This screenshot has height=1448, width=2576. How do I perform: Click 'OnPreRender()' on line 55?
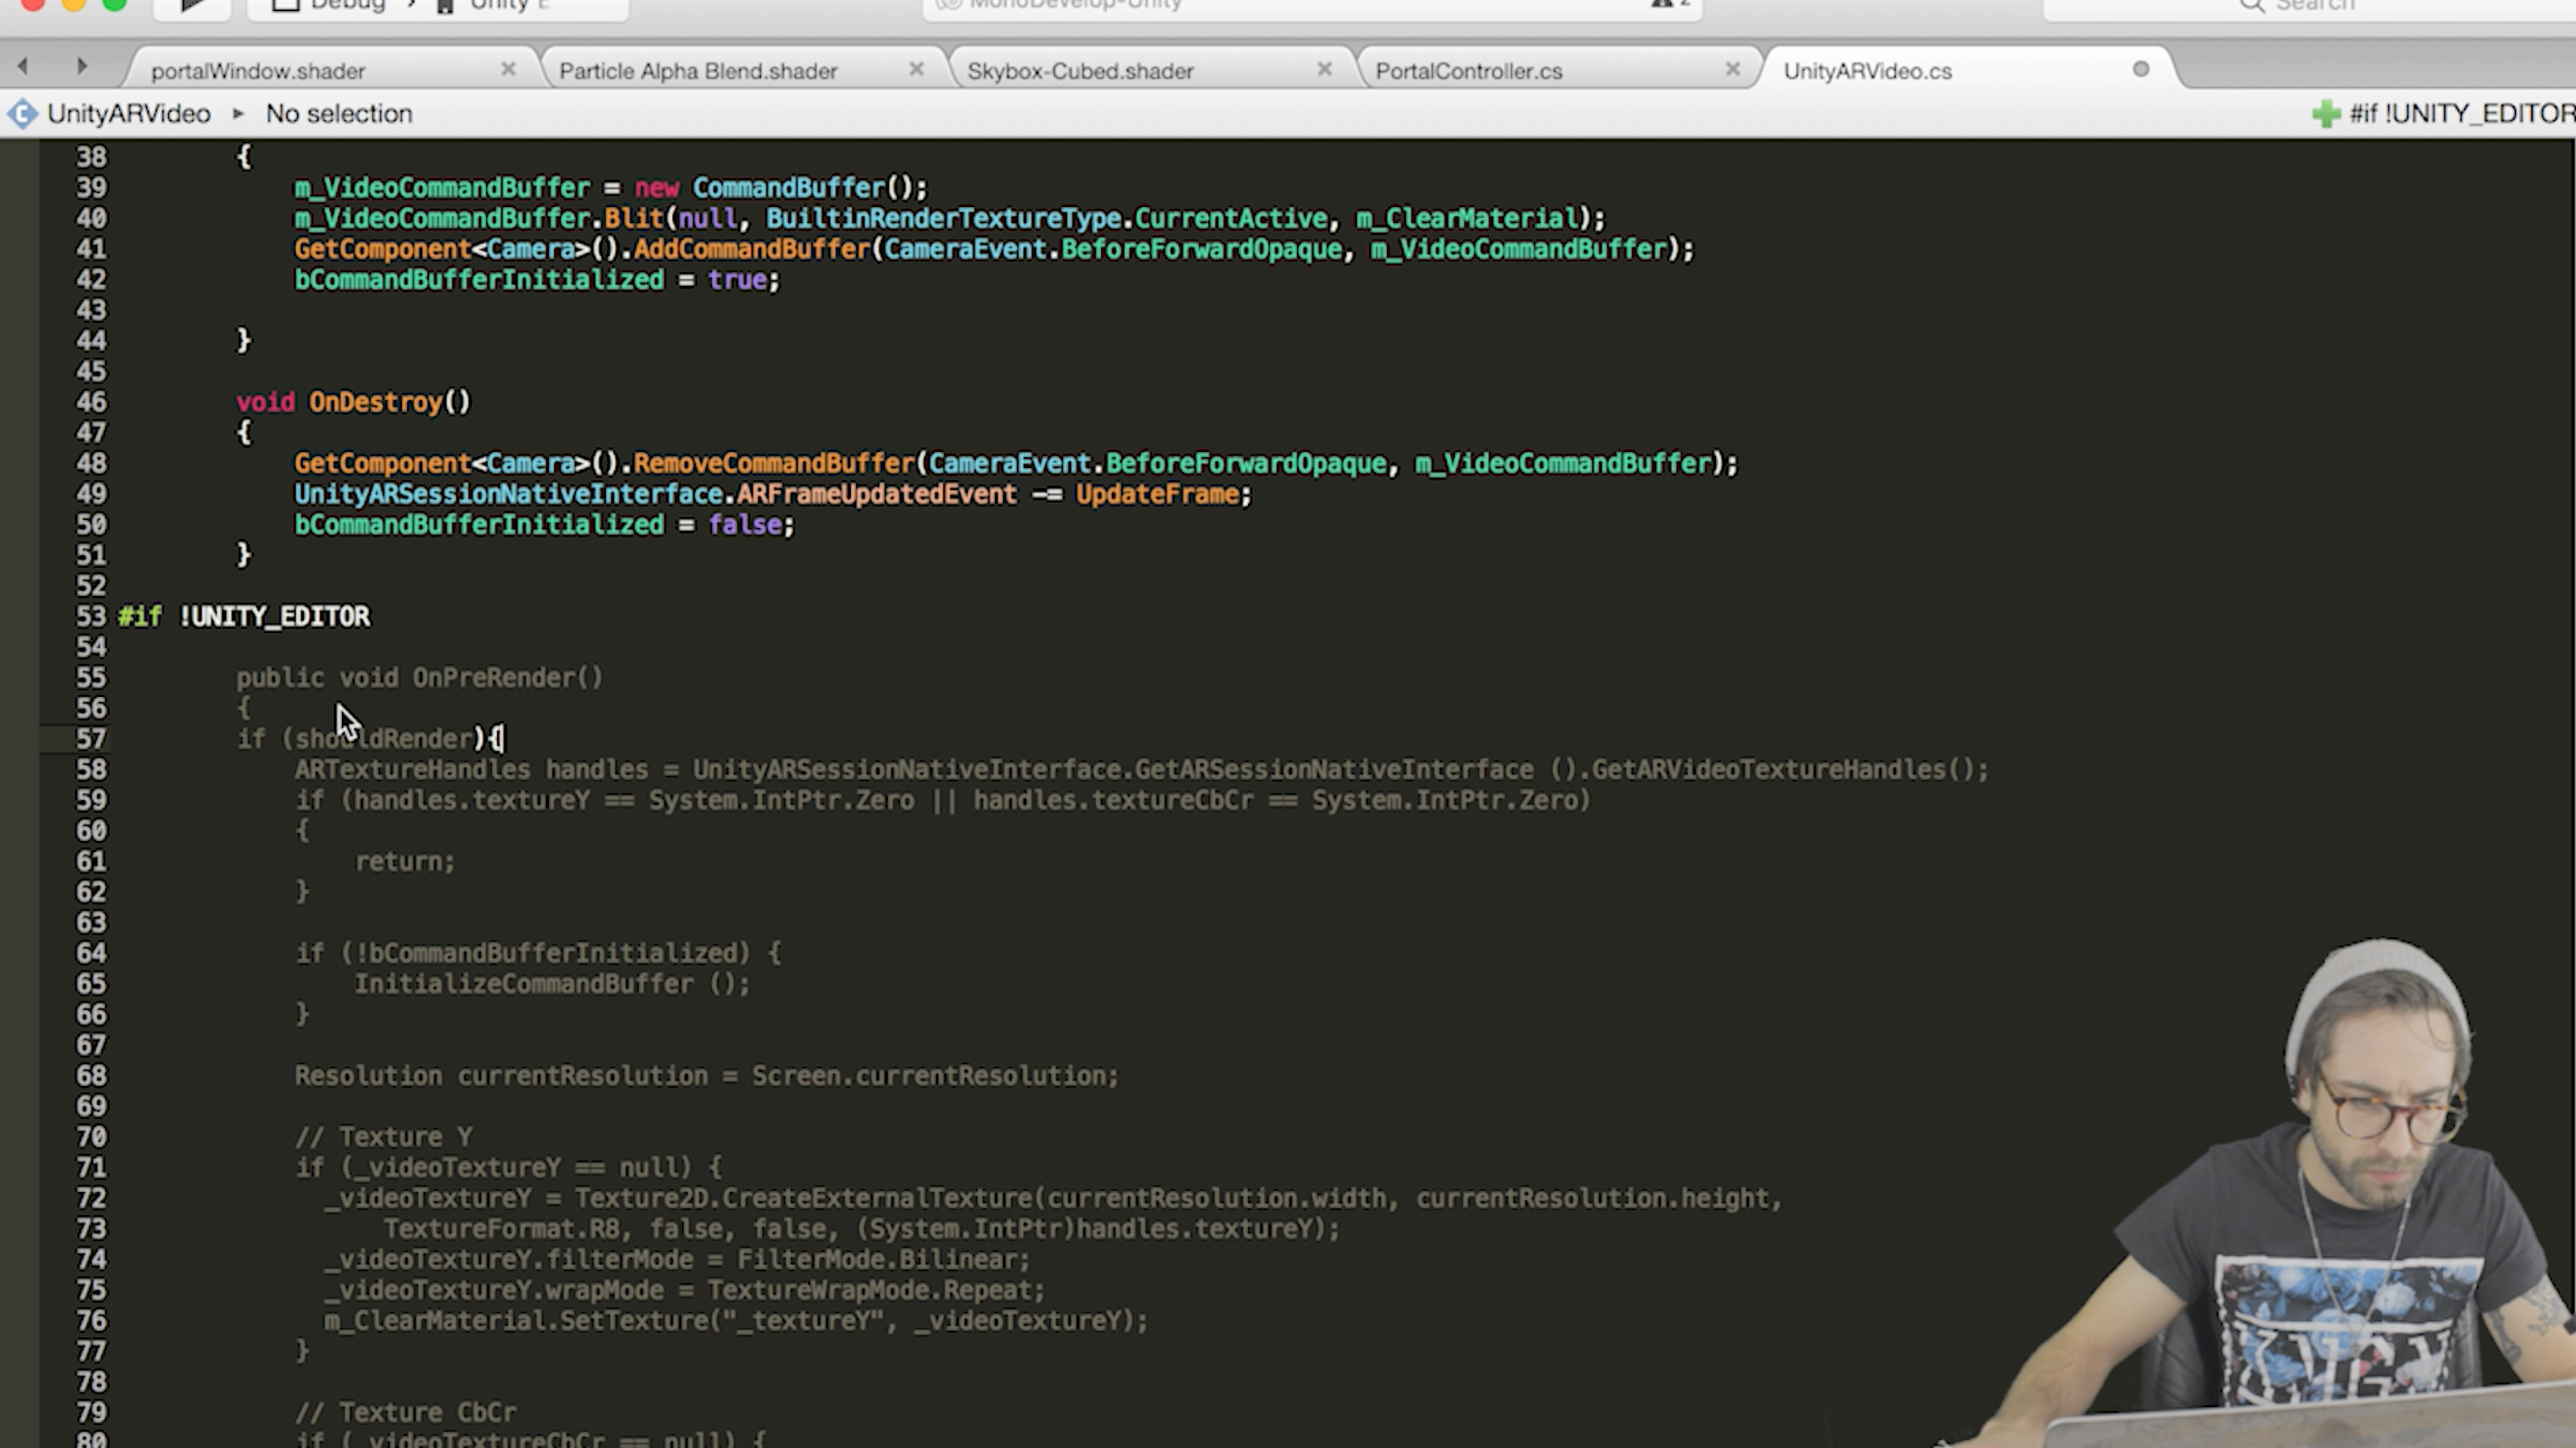click(508, 678)
